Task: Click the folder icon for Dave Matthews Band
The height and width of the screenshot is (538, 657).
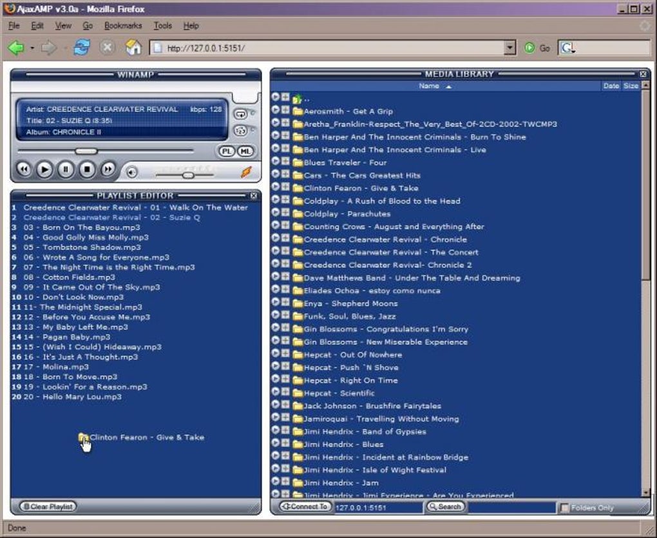Action: (x=298, y=278)
